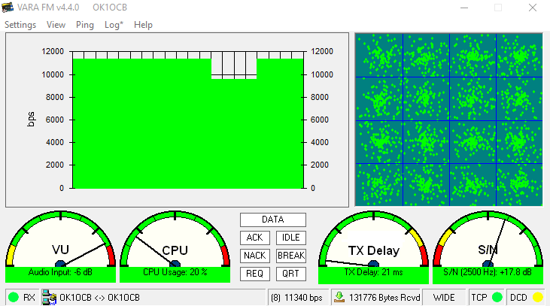
Task: Click the green download arrow bytes icon
Action: click(x=339, y=297)
